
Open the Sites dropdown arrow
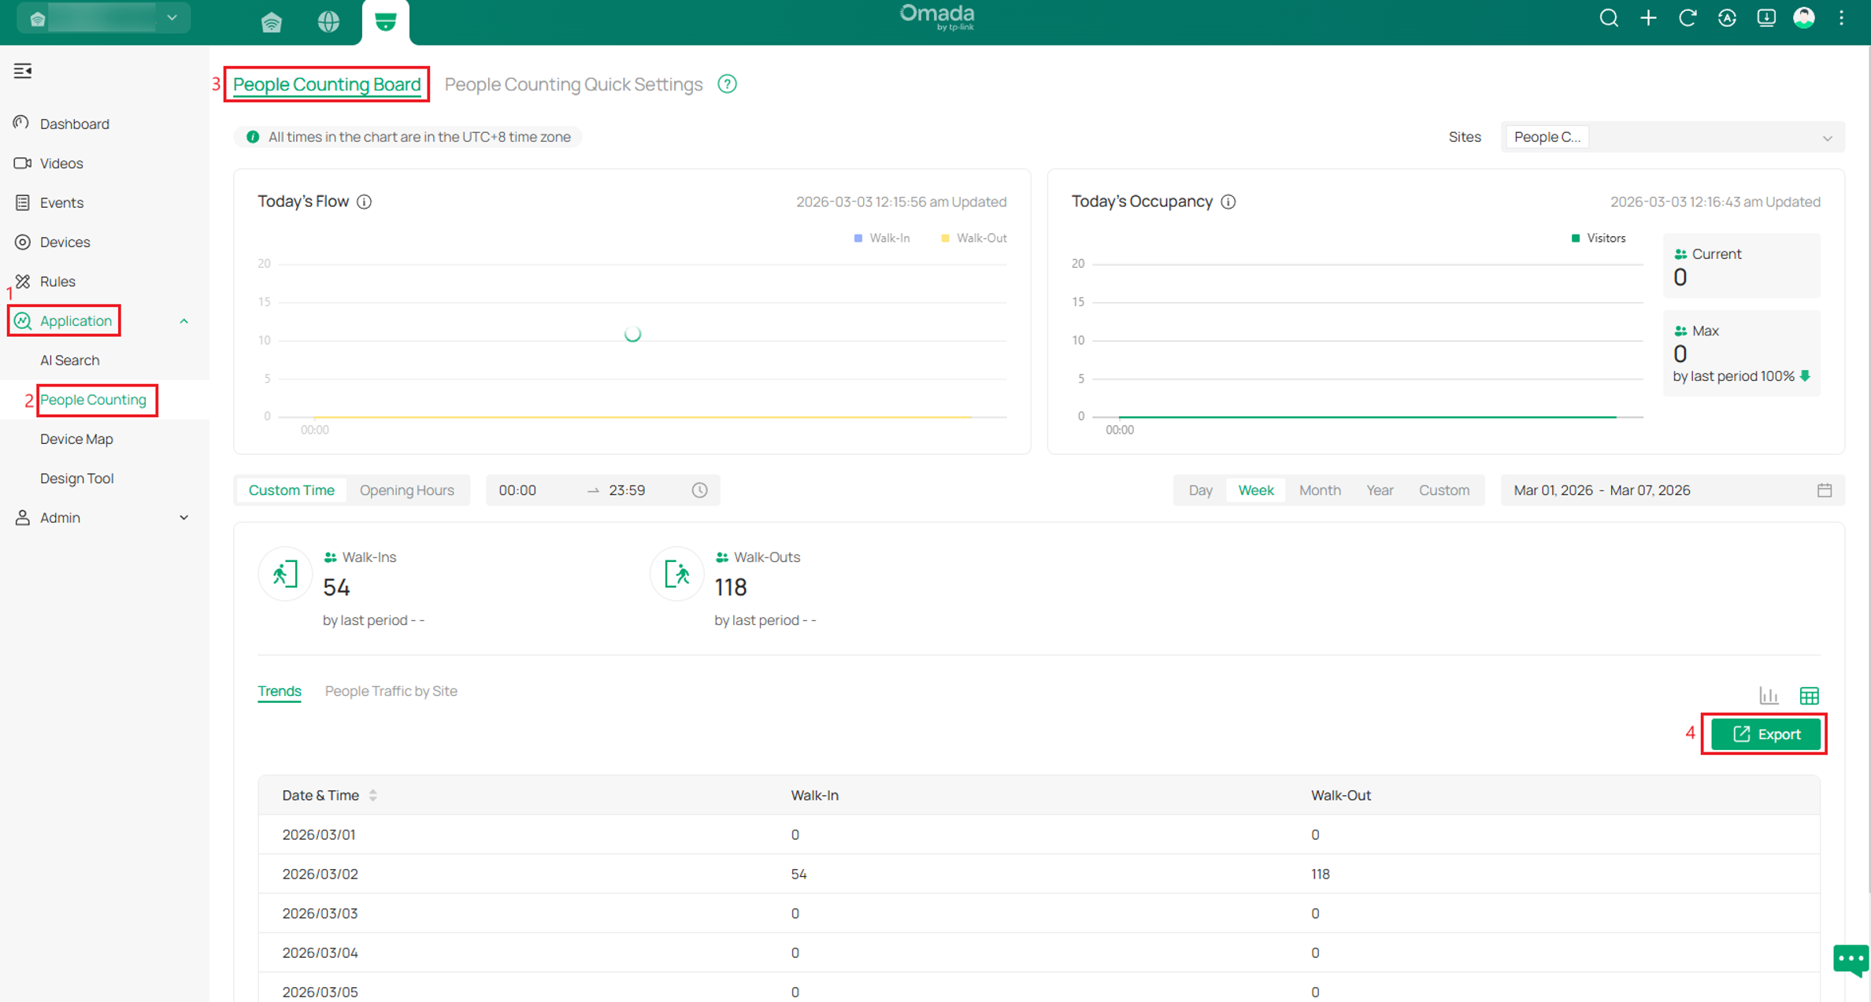[1827, 138]
